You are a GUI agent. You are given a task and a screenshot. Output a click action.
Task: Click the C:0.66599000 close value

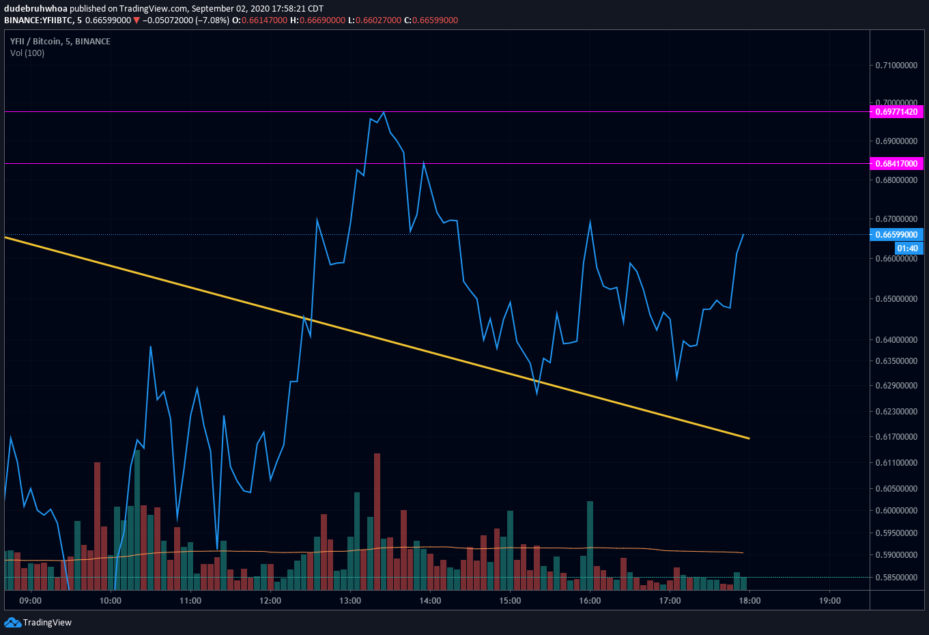pos(431,20)
